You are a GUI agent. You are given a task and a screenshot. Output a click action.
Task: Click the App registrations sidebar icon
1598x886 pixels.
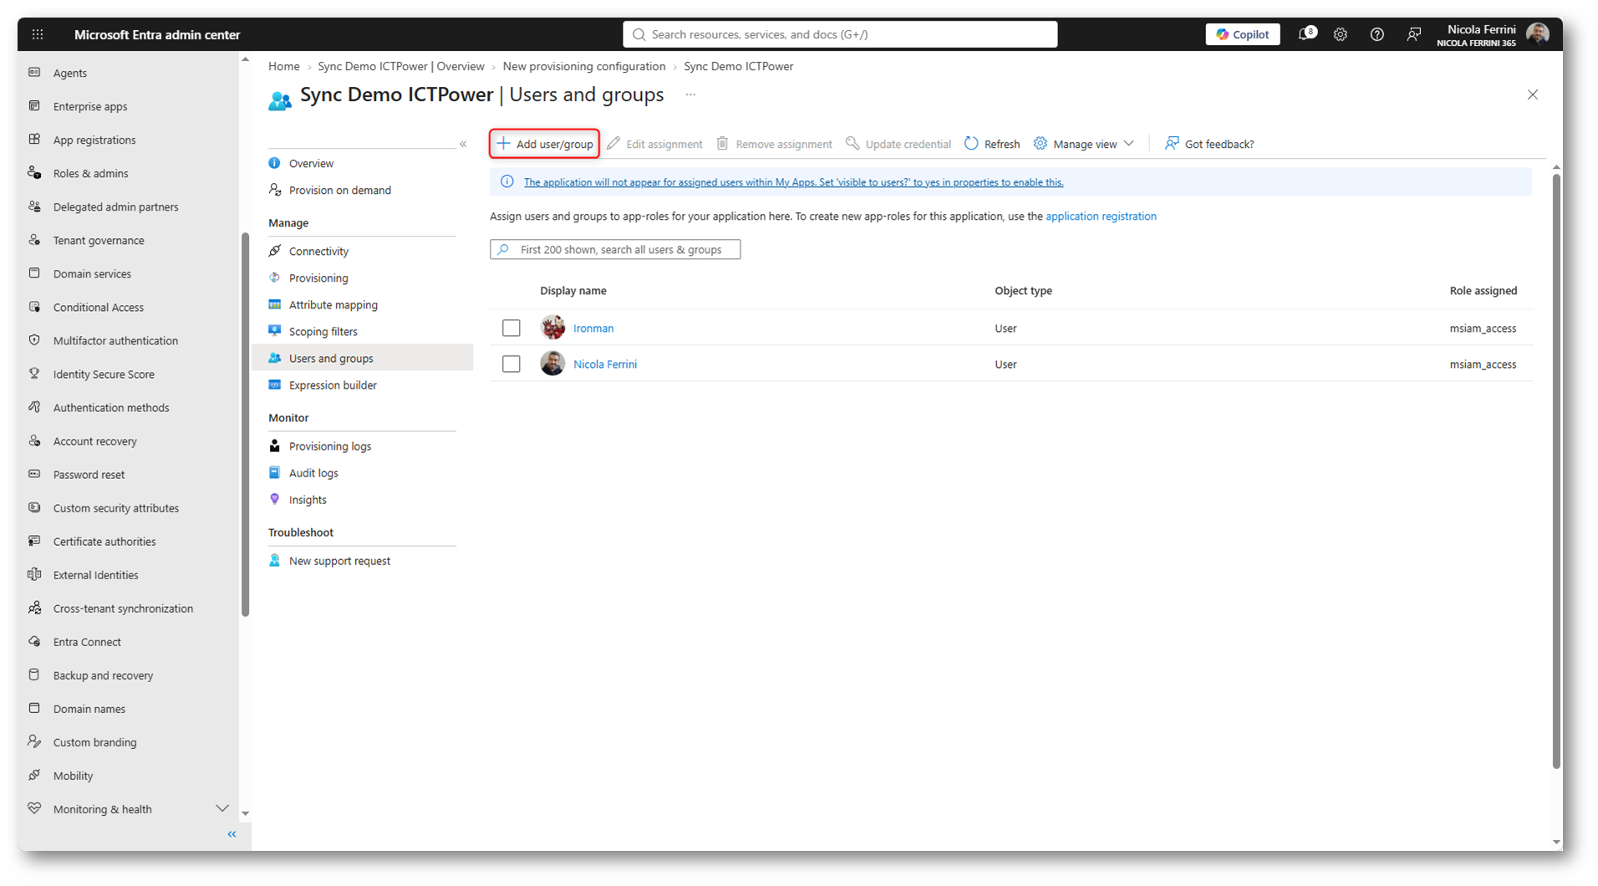34,140
